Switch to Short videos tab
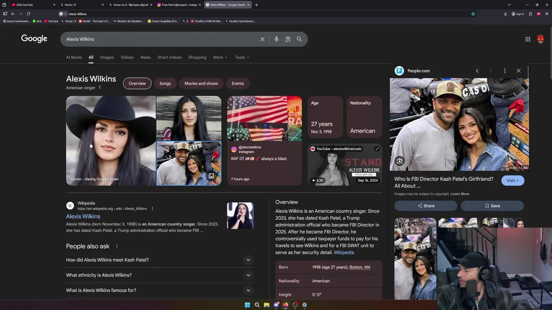The image size is (552, 310). tap(169, 57)
